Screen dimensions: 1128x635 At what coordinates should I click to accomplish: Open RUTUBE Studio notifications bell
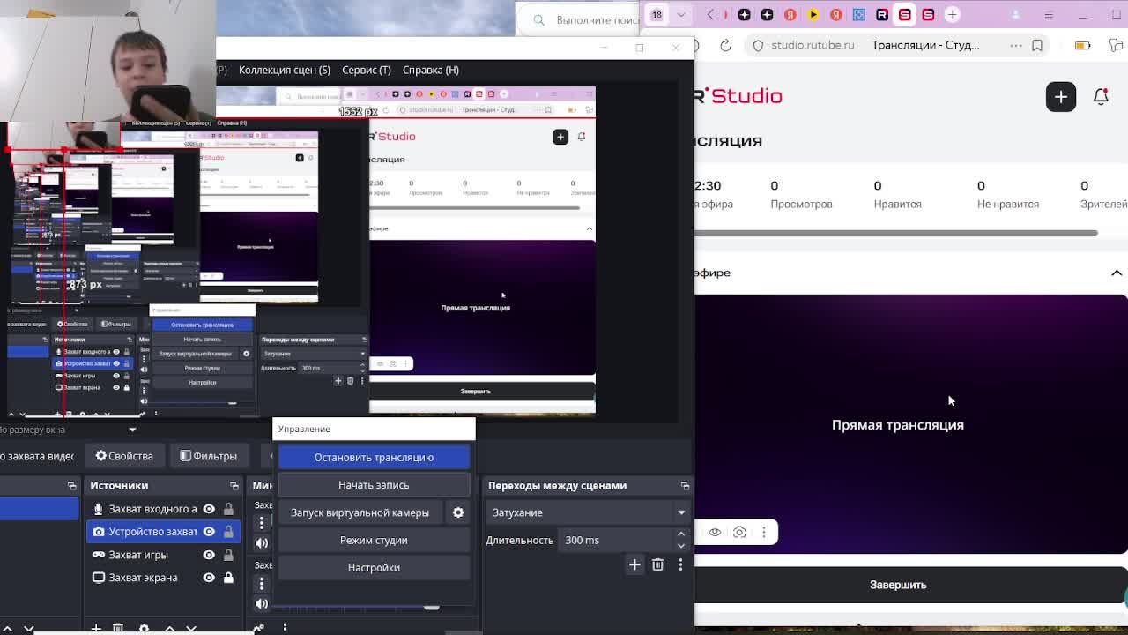[1101, 96]
